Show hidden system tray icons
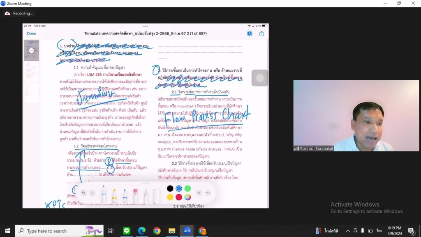This screenshot has height=237, width=421. [x=348, y=231]
